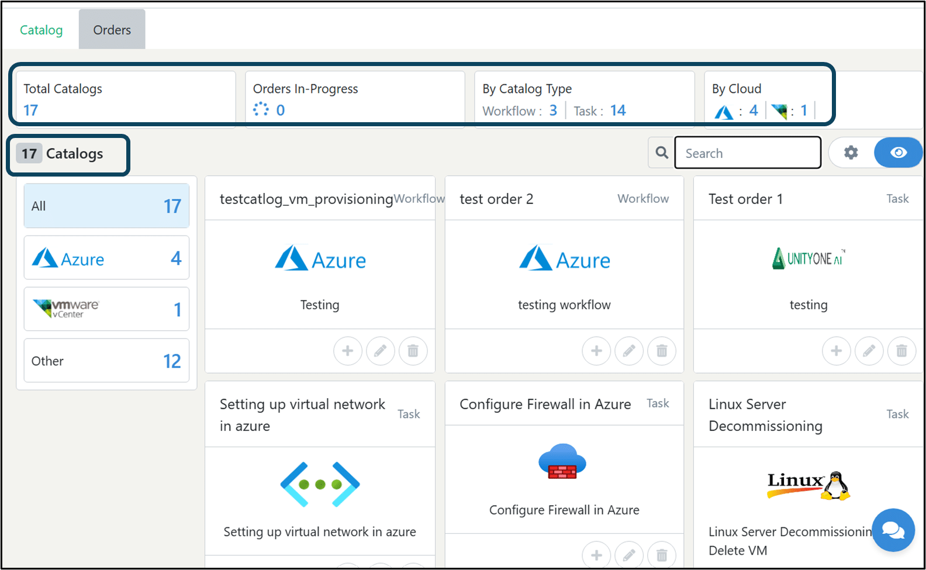Open the Orders tab
Viewport: 926px width, 570px height.
[112, 29]
